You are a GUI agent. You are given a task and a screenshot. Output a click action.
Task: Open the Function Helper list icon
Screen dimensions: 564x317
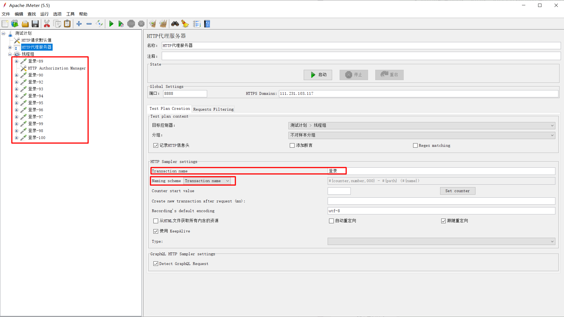(197, 24)
